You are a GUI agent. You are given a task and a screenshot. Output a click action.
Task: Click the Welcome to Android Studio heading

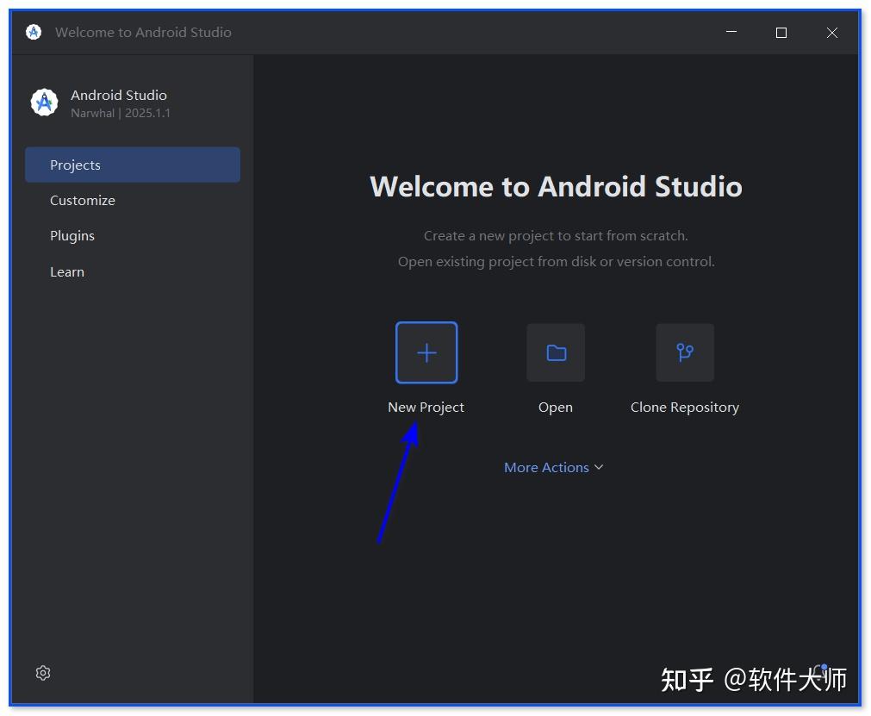click(x=556, y=186)
